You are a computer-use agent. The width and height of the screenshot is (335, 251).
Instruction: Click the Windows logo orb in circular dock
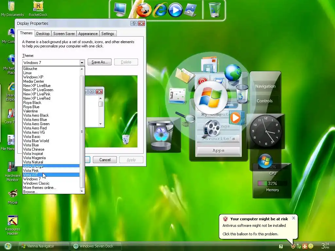tap(211, 97)
